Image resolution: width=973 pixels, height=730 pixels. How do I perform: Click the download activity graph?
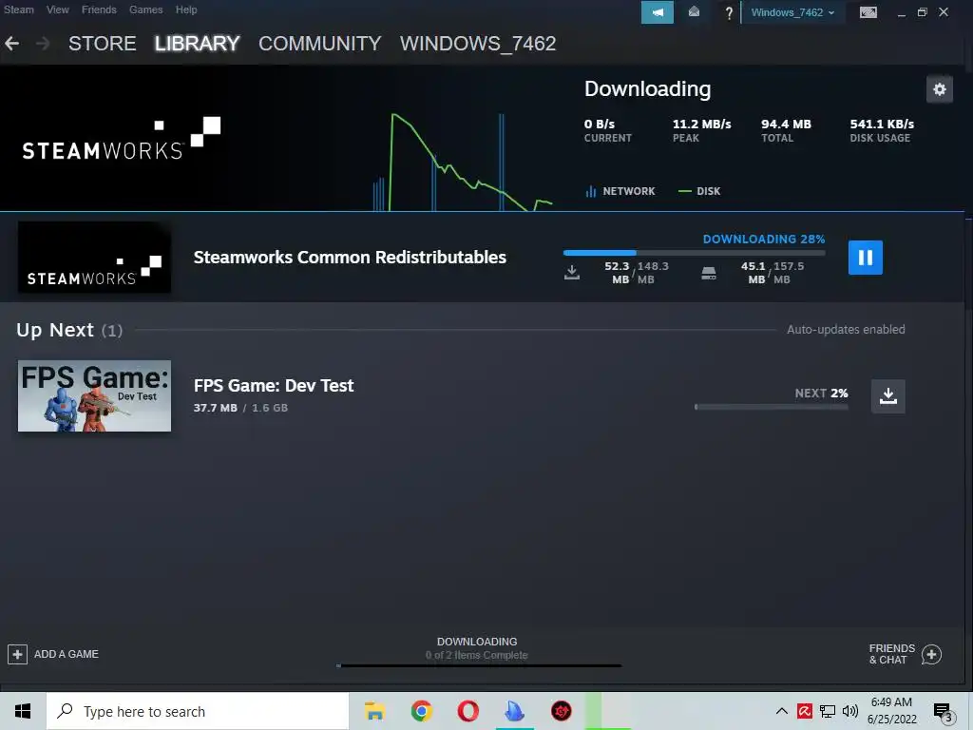coord(463,162)
